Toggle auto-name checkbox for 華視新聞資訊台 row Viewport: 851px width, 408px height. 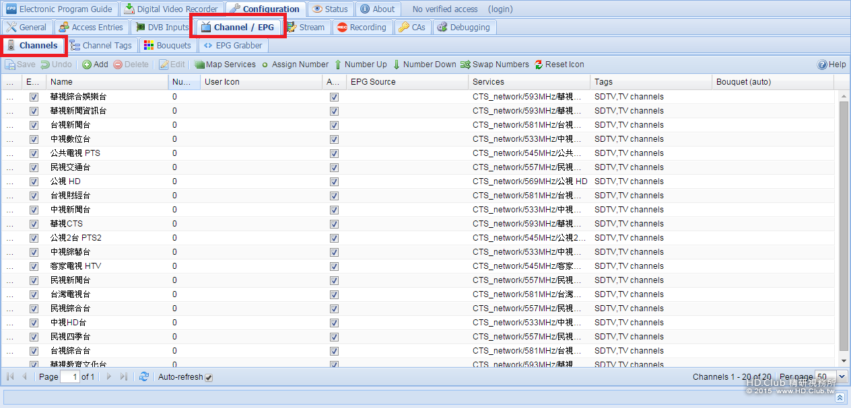334,111
